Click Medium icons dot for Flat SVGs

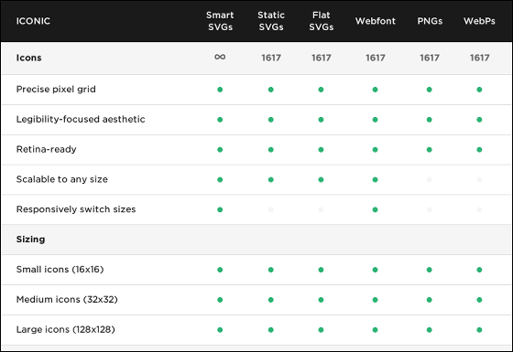(x=321, y=300)
